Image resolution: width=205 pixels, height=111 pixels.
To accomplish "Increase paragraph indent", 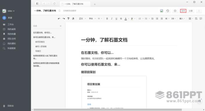I will point(162,19).
